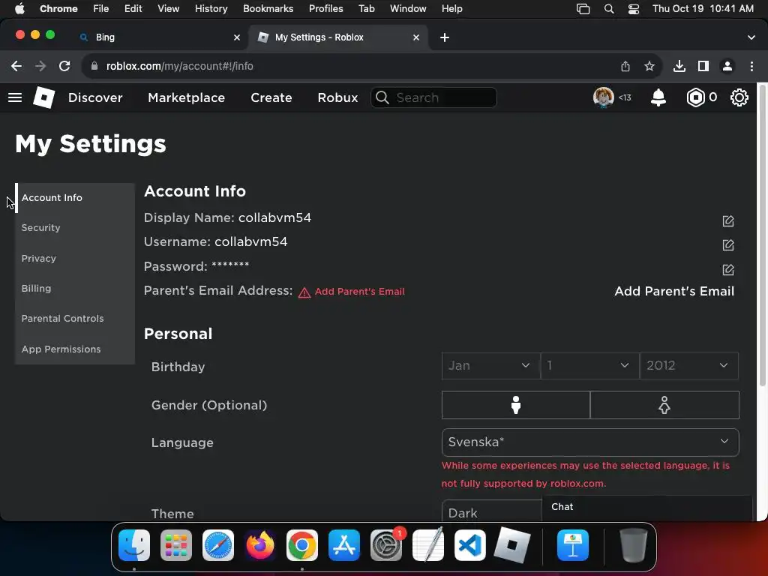Open Keynote from the dock

pyautogui.click(x=573, y=545)
